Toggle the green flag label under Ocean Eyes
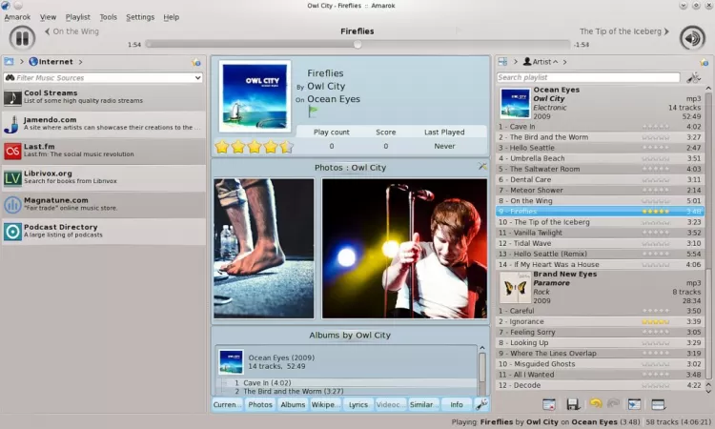The height and width of the screenshot is (429, 715). [314, 112]
